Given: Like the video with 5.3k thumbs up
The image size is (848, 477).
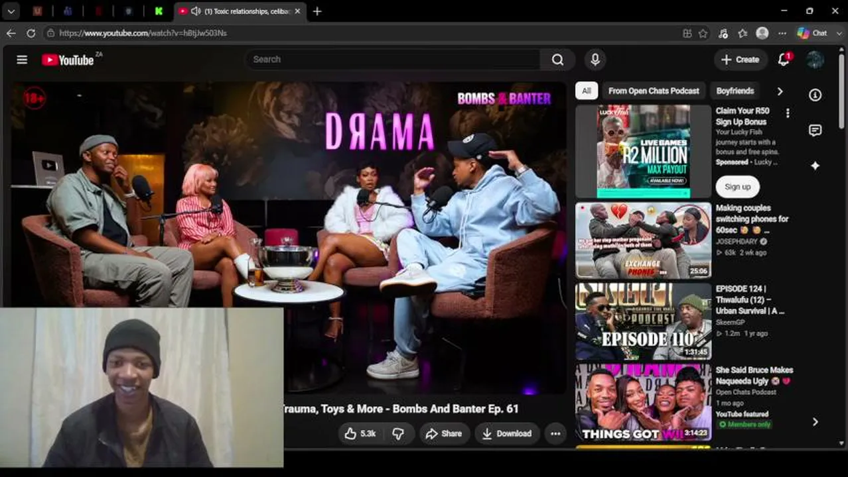Looking at the screenshot, I should [360, 433].
